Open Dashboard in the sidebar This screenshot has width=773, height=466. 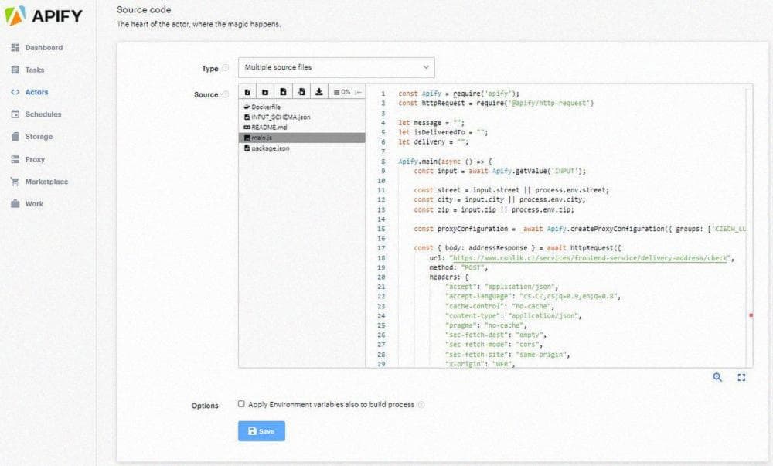(x=43, y=48)
